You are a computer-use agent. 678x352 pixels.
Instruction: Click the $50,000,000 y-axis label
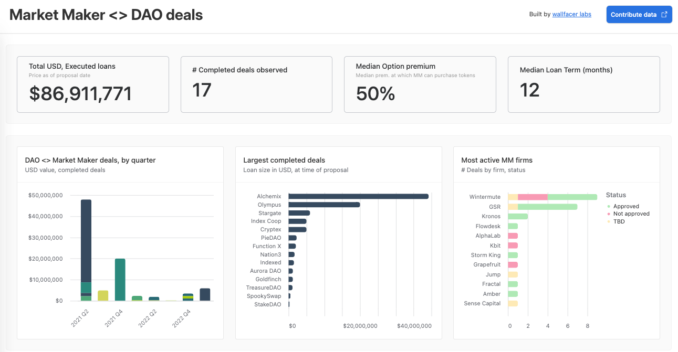coord(46,195)
